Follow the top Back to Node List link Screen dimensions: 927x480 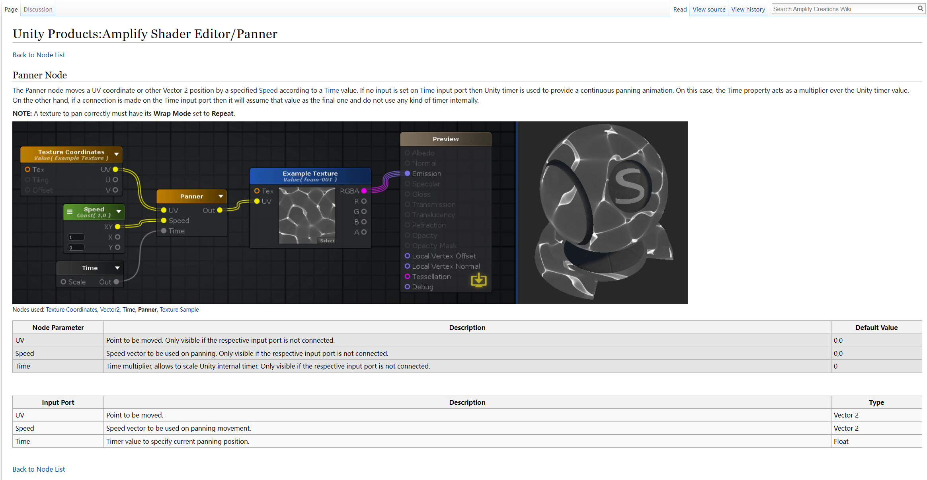(x=39, y=55)
